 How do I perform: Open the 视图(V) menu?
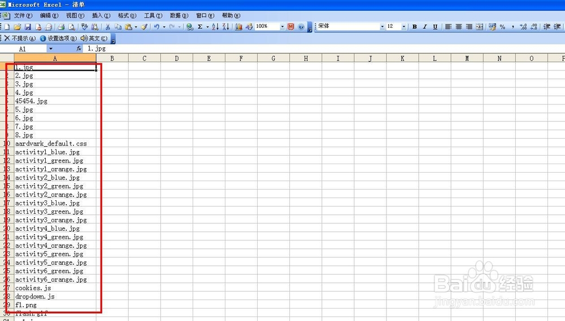pos(75,15)
